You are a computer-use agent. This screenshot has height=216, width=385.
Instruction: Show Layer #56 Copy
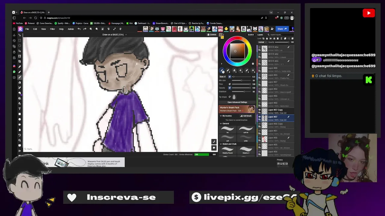pyautogui.click(x=260, y=124)
